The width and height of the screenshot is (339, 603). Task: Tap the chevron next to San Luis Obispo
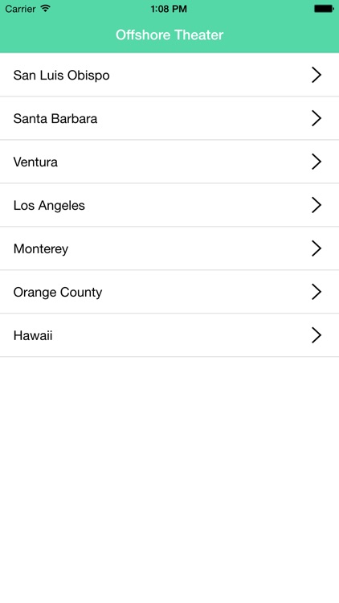click(x=317, y=75)
